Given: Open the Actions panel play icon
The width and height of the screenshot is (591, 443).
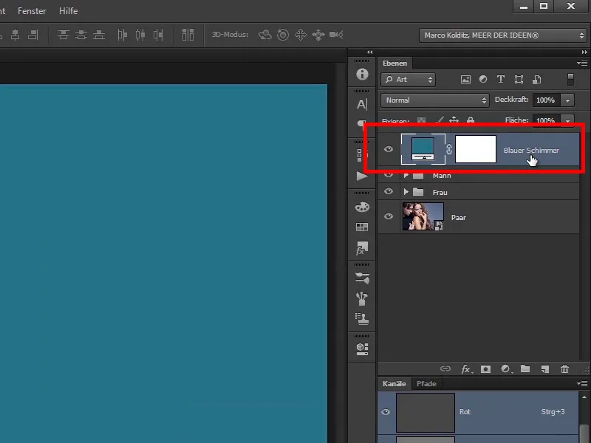Looking at the screenshot, I should pyautogui.click(x=362, y=176).
